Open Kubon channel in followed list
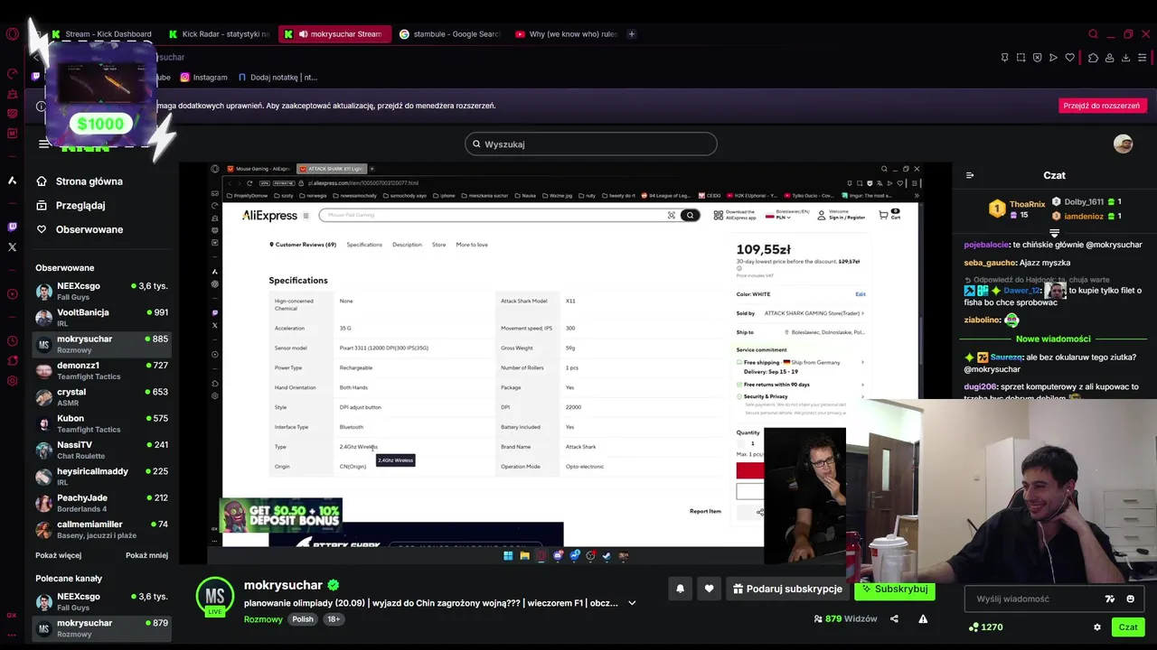 click(x=101, y=423)
